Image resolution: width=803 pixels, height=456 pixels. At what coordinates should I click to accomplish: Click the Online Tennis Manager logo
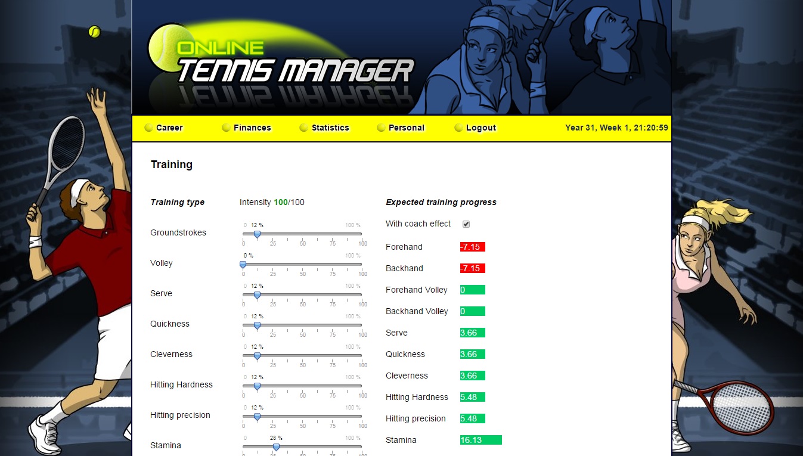[x=280, y=55]
